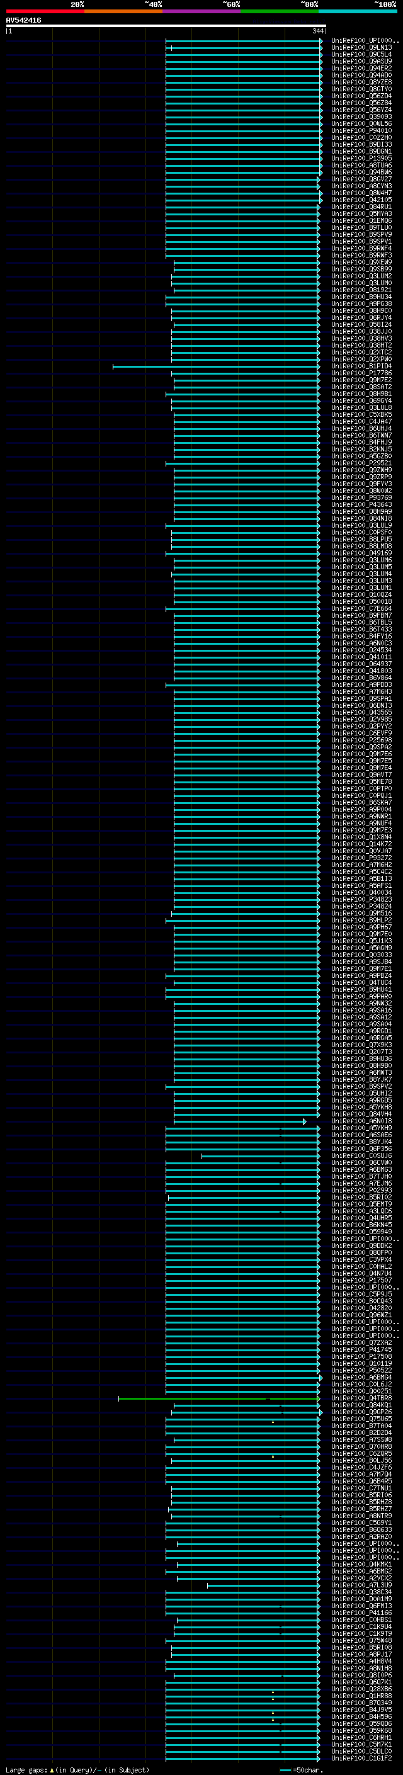The width and height of the screenshot is (403, 1775).
Task: Select the UniRef100_C7E664 label
Action: [x=361, y=608]
